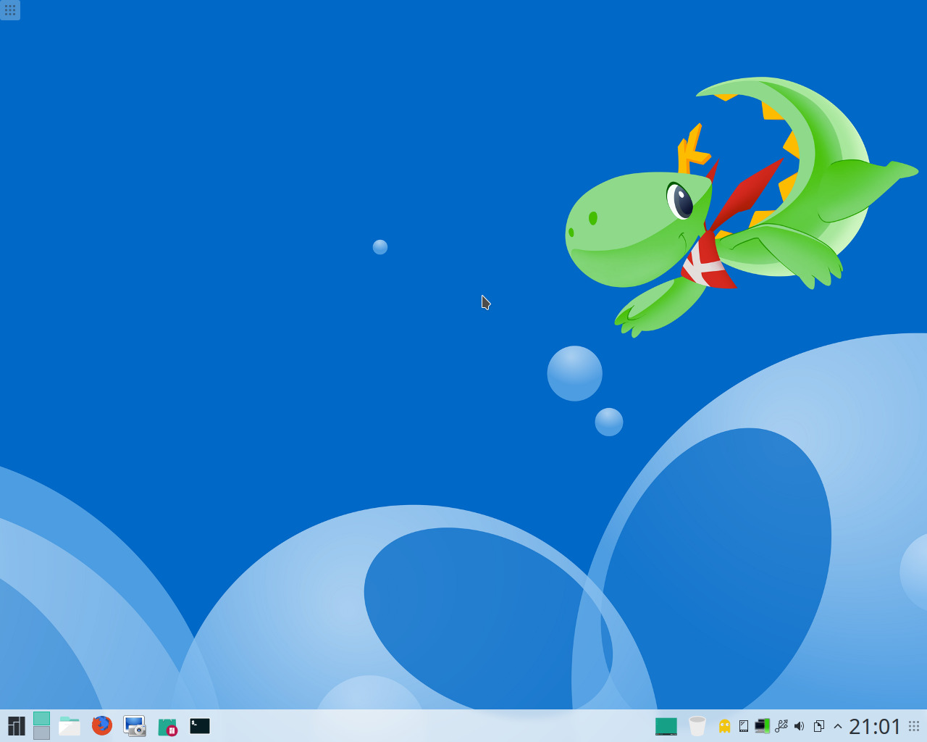
Task: Switch to the first virtual desktop in pager
Action: click(x=41, y=718)
